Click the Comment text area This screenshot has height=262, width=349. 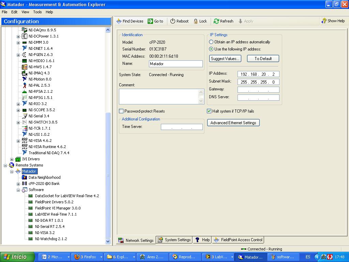tap(159, 97)
